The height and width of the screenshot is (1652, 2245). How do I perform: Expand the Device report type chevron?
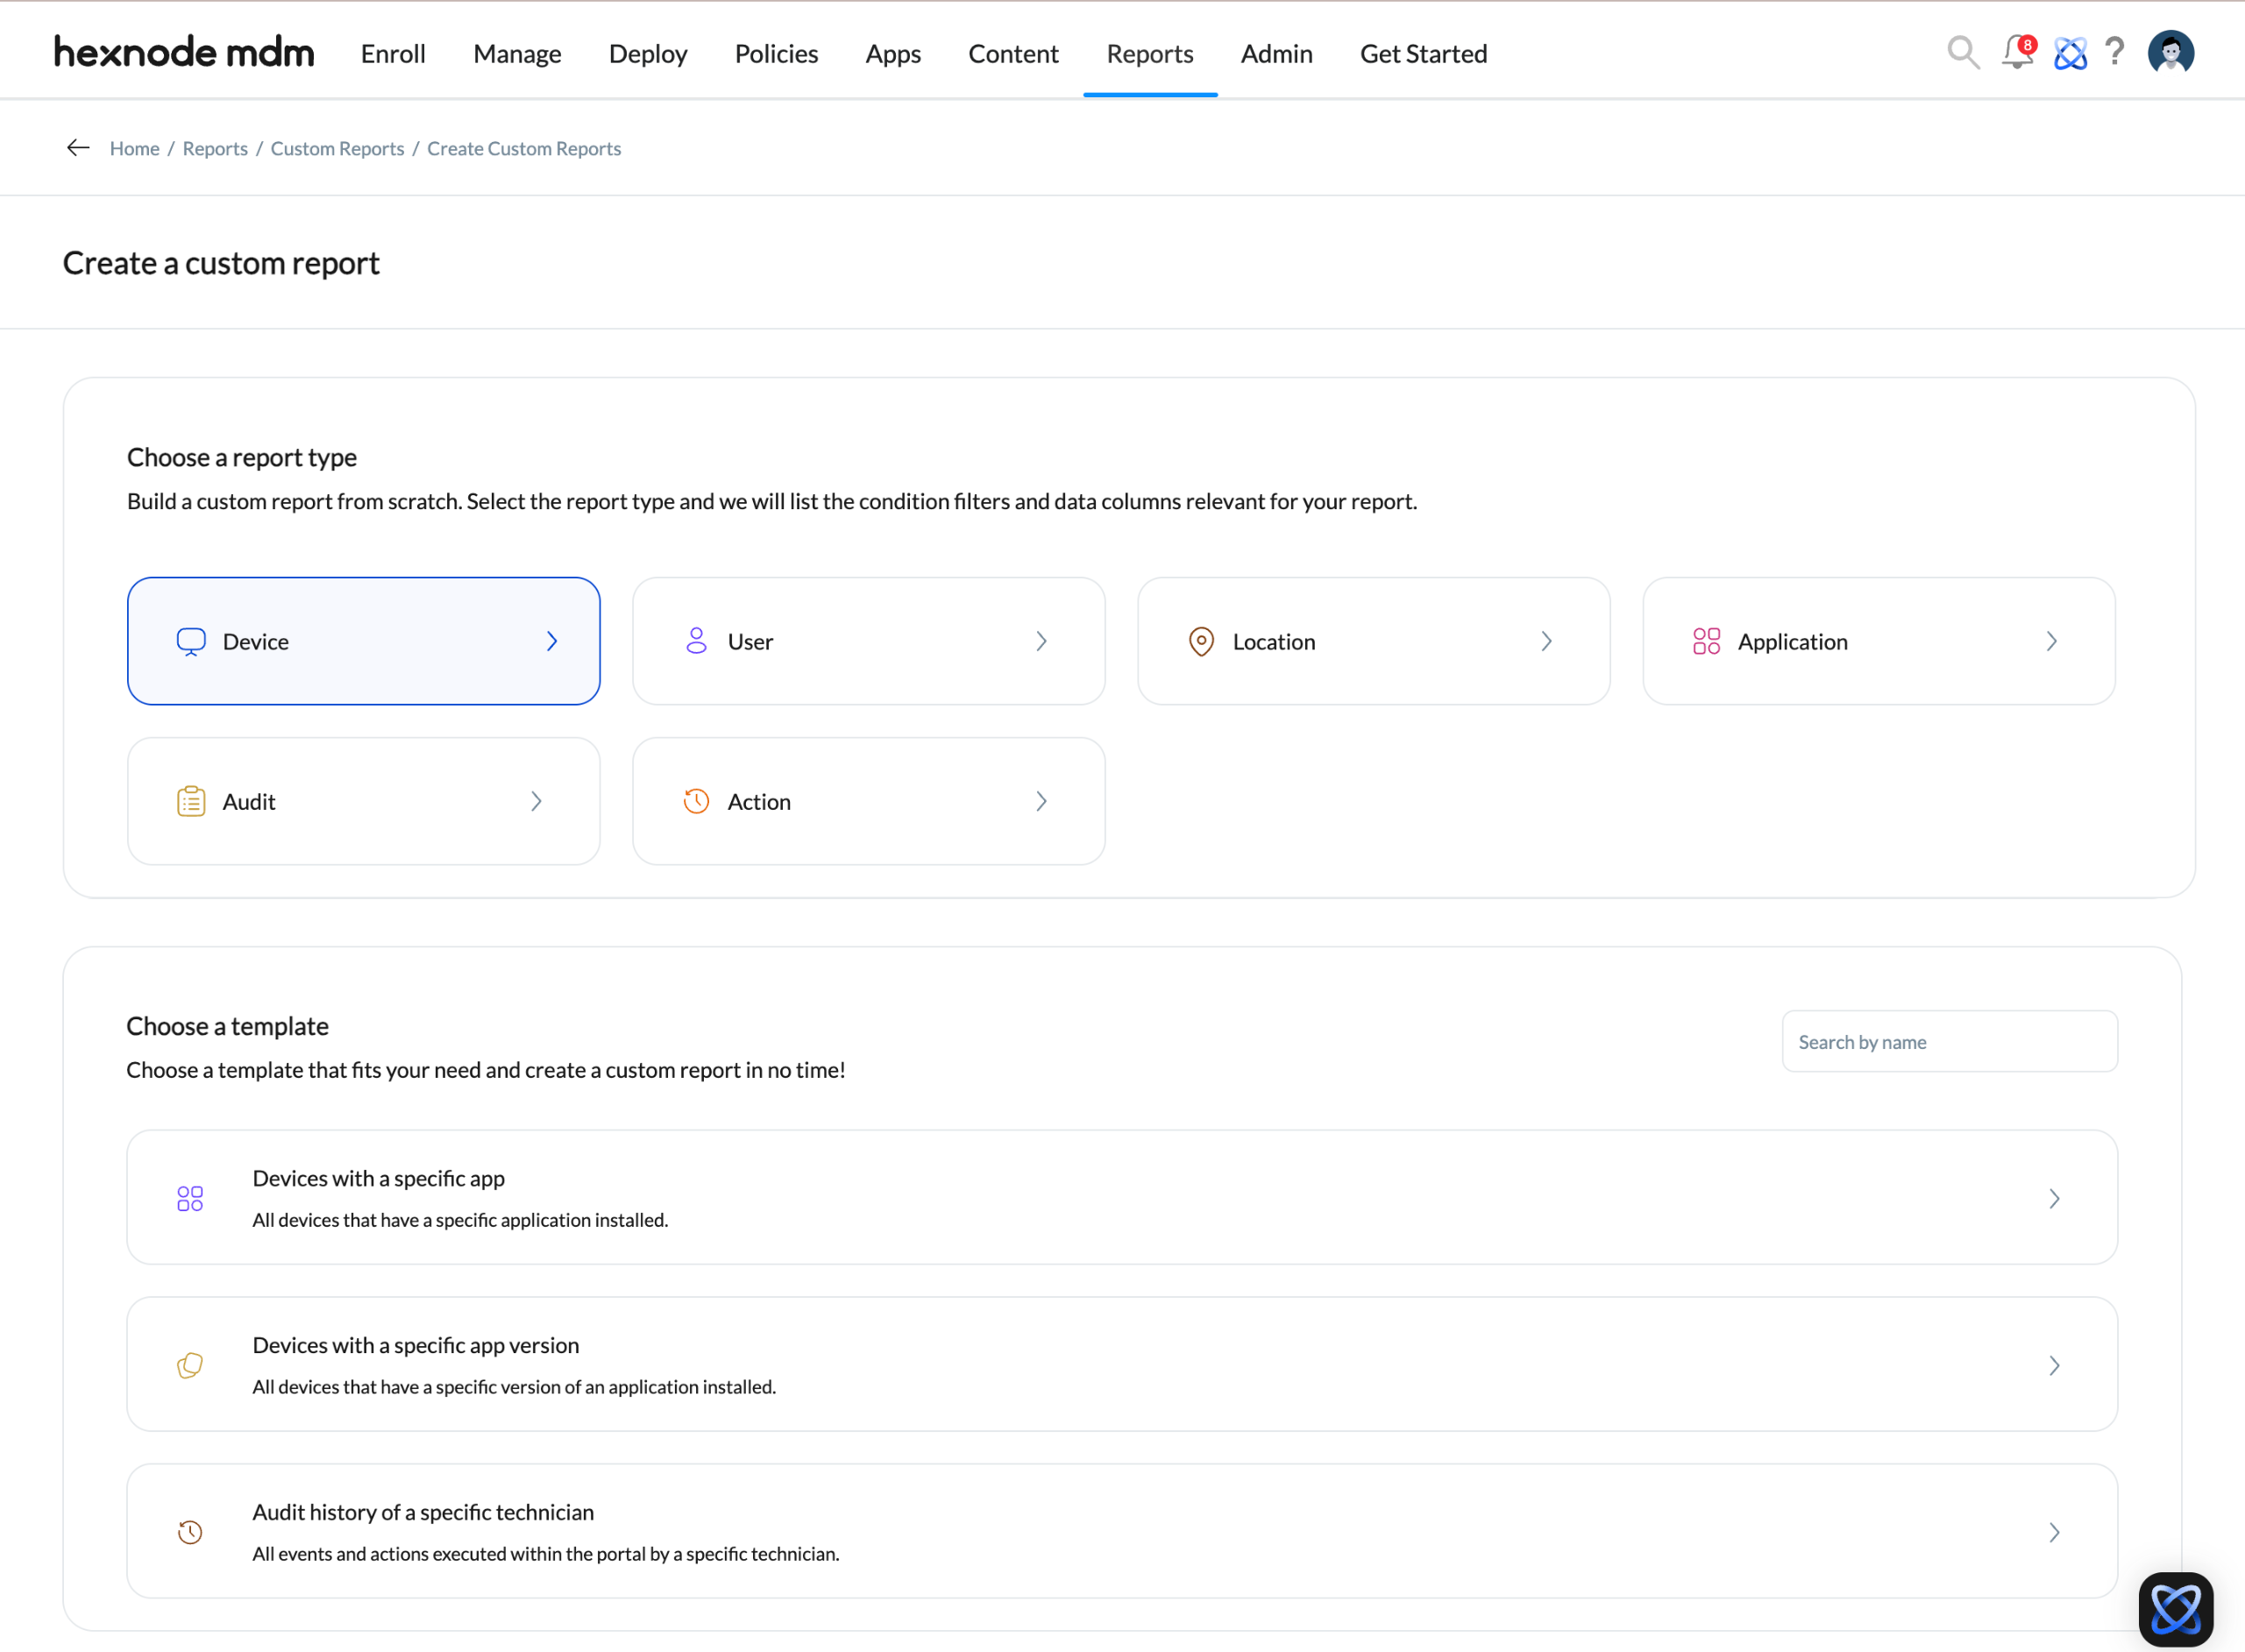coord(552,641)
